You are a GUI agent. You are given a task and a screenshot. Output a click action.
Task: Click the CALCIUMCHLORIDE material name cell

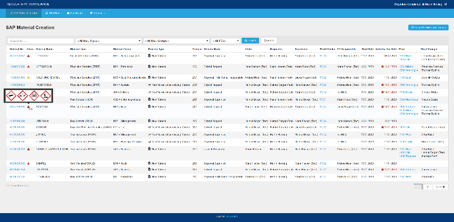click(48, 77)
